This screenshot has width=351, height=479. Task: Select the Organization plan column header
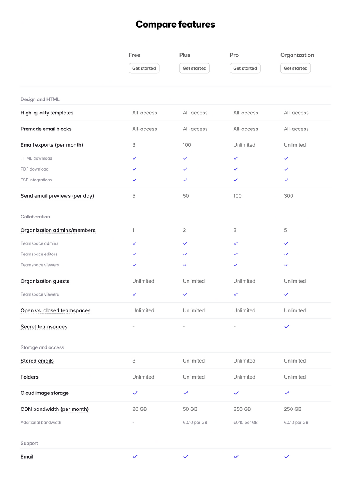pos(297,55)
